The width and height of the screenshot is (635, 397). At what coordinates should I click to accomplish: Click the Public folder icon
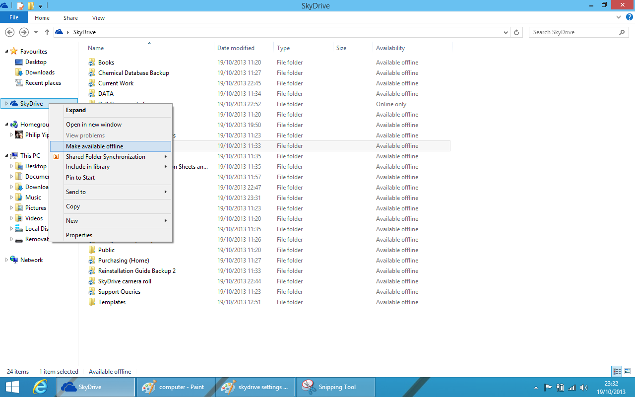click(x=92, y=250)
